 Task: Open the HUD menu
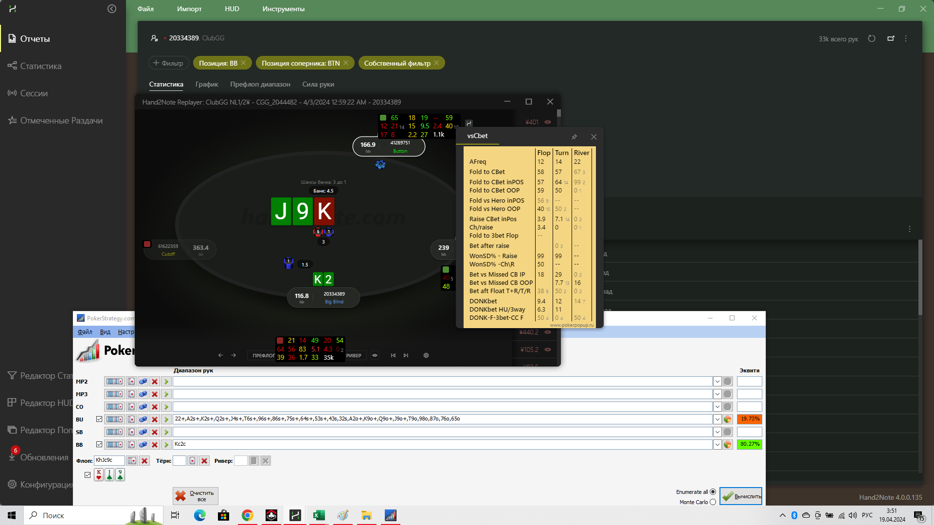coord(232,9)
